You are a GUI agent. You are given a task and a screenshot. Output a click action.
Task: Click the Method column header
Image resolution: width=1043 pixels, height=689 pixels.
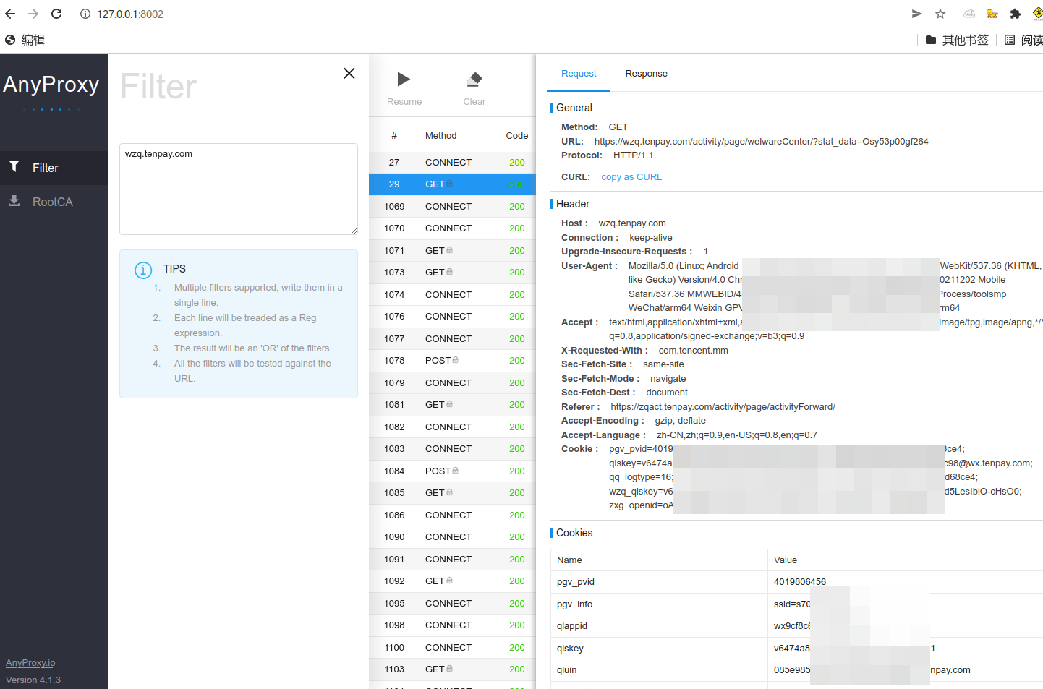440,136
